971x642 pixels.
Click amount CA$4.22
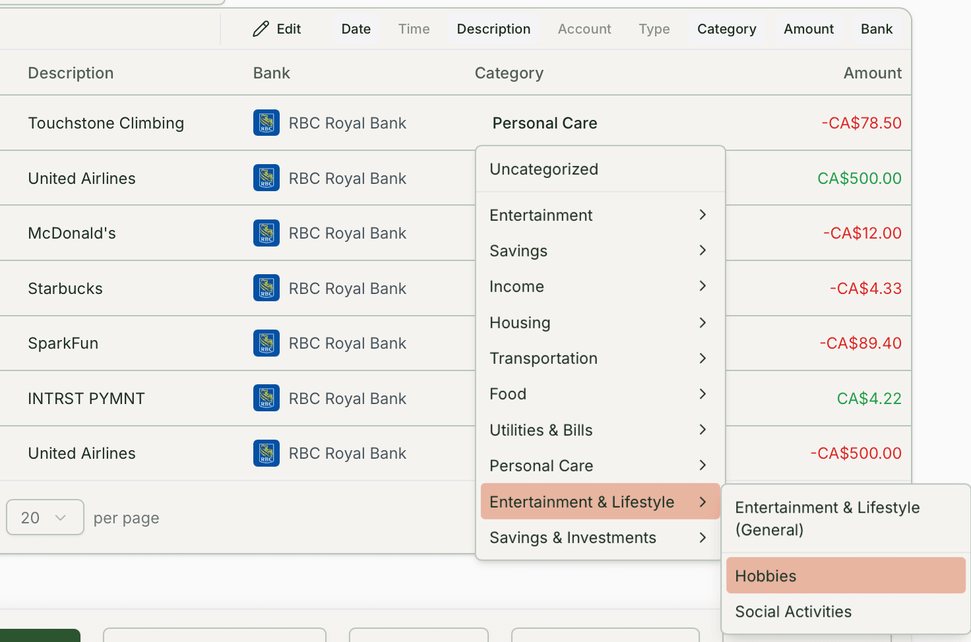[x=869, y=399]
